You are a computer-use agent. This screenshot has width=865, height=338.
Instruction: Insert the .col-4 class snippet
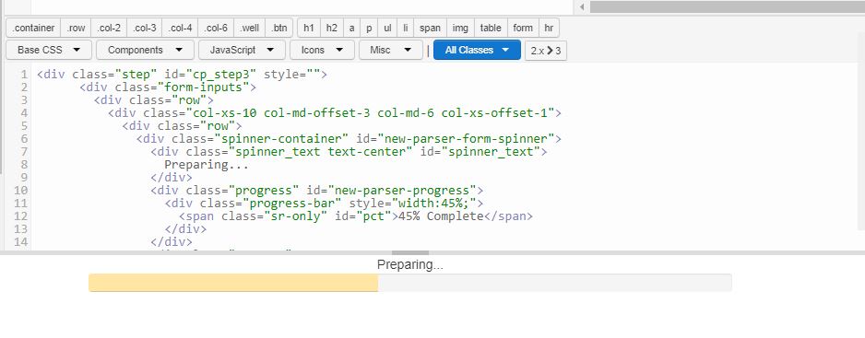(181, 28)
